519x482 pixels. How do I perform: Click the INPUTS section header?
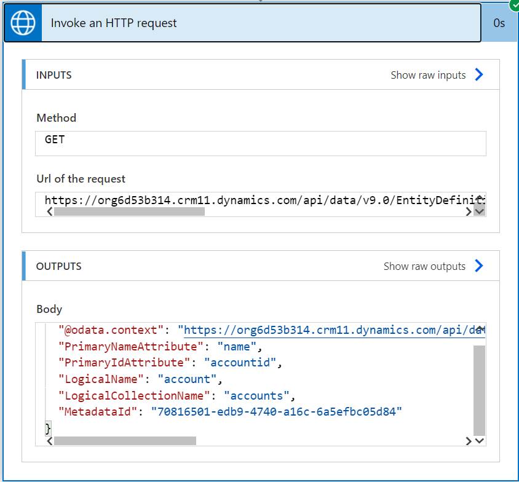click(x=54, y=75)
